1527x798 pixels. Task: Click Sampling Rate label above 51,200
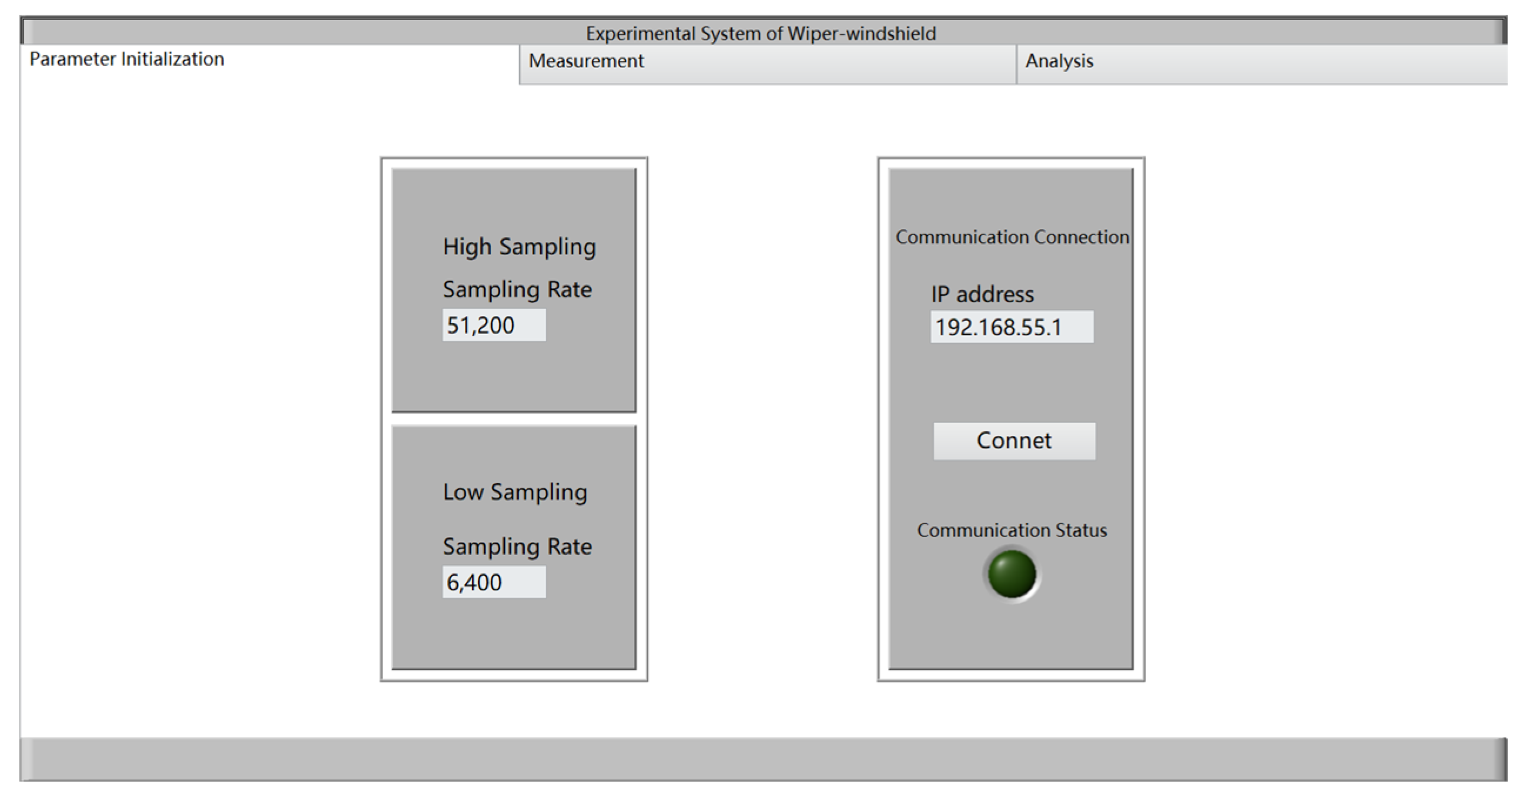(x=517, y=289)
